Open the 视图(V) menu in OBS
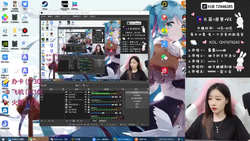This screenshot has width=250, height=141. [57, 16]
